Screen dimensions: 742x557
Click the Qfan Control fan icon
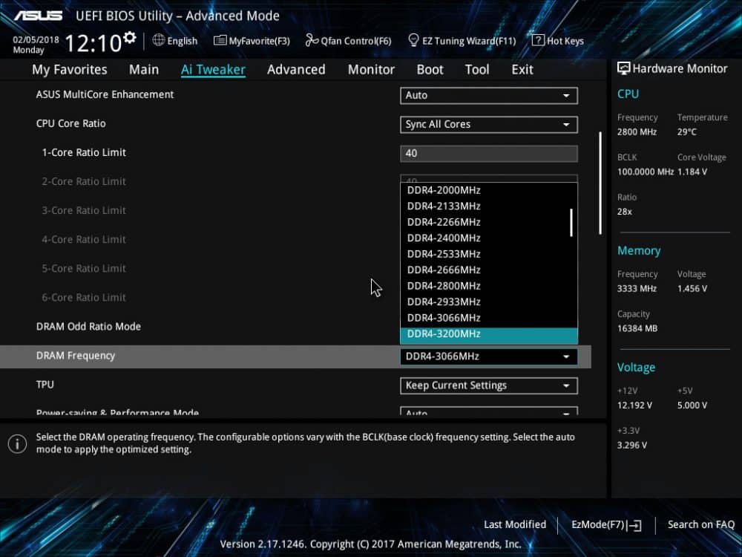[312, 41]
